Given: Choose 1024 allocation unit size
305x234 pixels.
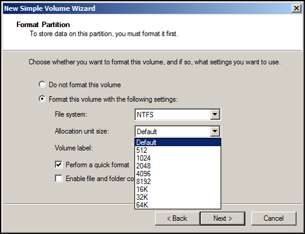Looking at the screenshot, I should tap(178, 158).
